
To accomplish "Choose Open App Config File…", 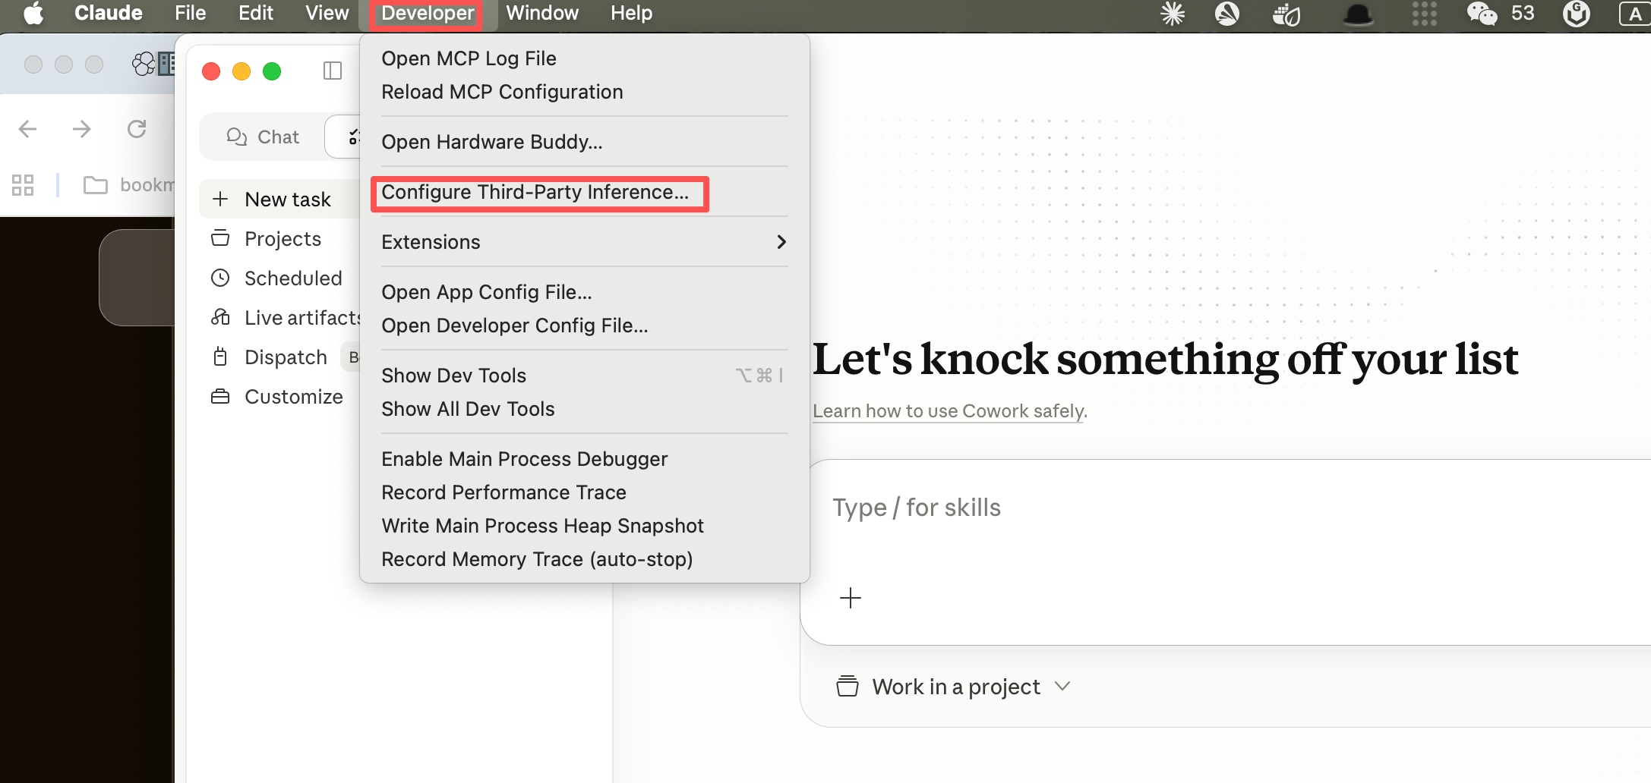I will (585, 292).
